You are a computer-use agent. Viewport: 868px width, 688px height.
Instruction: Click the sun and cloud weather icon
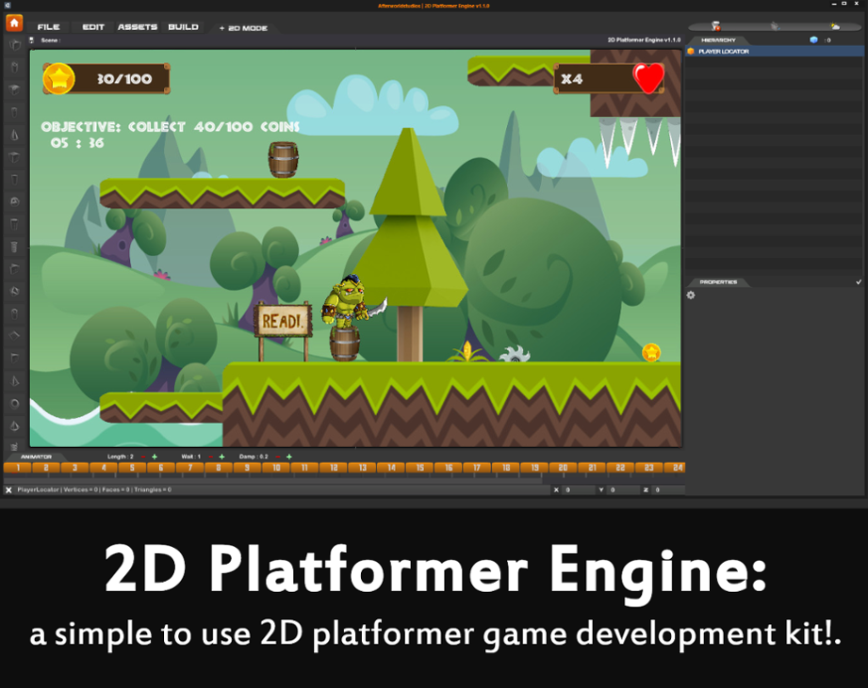pyautogui.click(x=835, y=26)
